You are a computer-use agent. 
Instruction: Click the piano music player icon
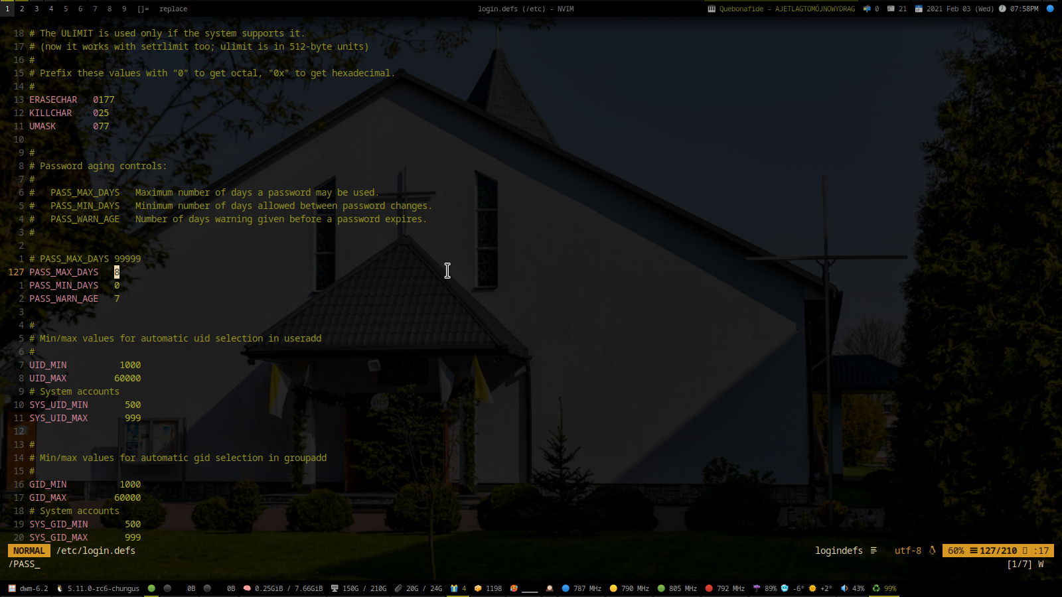click(x=712, y=9)
